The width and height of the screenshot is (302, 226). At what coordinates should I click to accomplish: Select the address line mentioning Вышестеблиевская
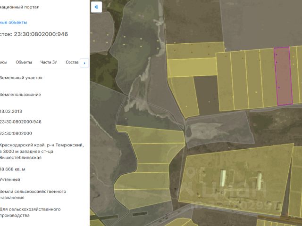21,158
